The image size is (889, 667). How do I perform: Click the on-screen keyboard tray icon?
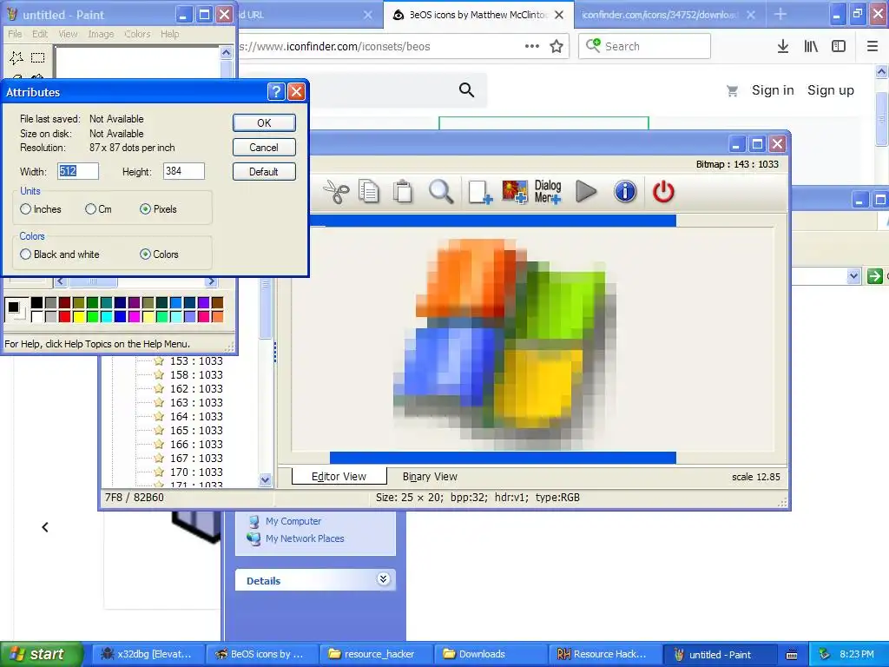pos(792,655)
